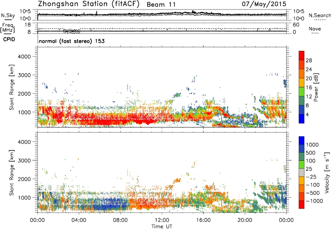Click the "16:00" time tick label

[x=203, y=220]
